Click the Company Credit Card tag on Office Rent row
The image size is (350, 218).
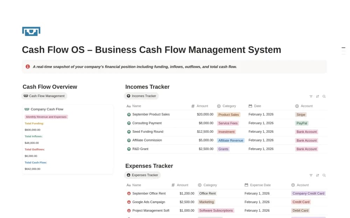308,194
